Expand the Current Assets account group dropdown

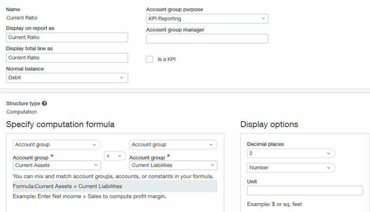(56, 165)
